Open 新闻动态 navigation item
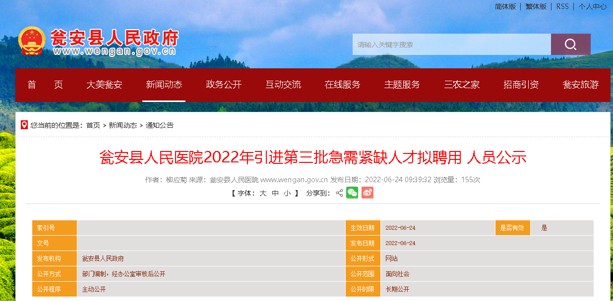Viewport: 613px width, 301px height. 164,85
